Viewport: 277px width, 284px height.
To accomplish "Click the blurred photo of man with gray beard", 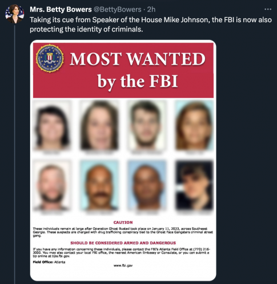I will pyautogui.click(x=52, y=185).
